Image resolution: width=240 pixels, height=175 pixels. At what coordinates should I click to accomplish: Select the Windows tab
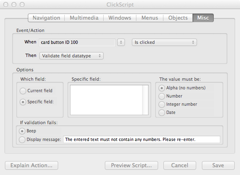pos(120,18)
